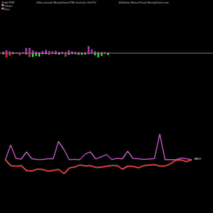Click the '(3day smooth) MunafaSutra(TM) charts for 544761' heading
The height and width of the screenshot is (213, 213).
point(66,3)
